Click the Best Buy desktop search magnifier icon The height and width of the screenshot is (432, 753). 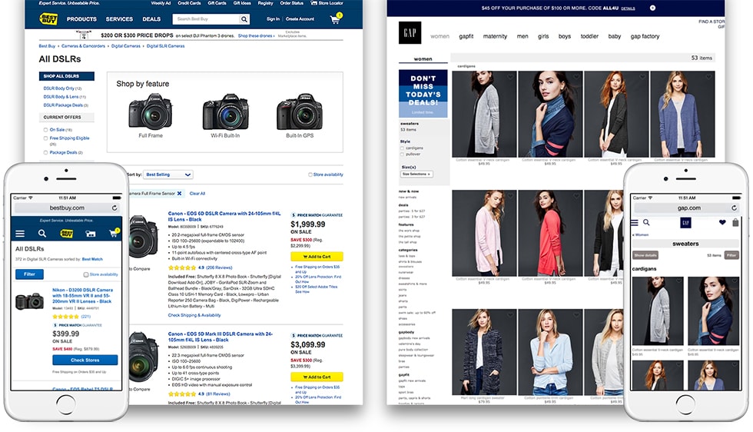coord(244,19)
